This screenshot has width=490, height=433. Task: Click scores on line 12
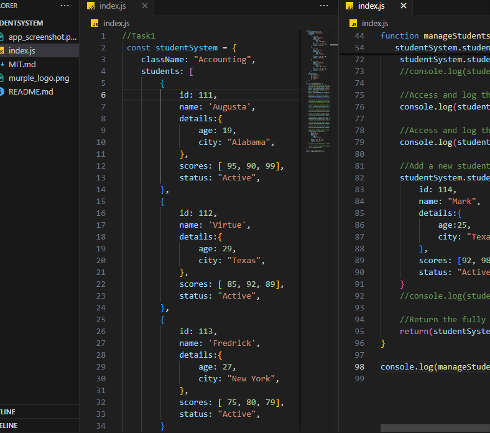pos(231,166)
